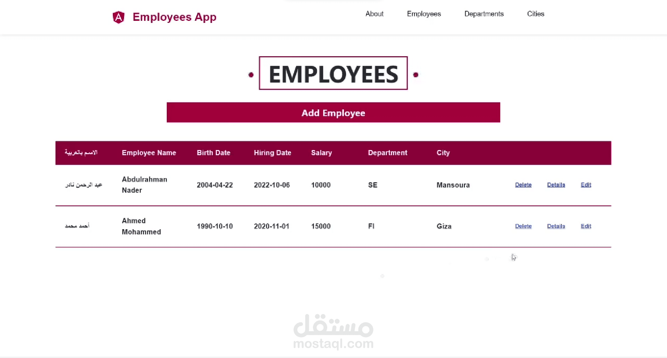Click the Add Employee button
Image resolution: width=667 pixels, height=358 pixels.
333,113
